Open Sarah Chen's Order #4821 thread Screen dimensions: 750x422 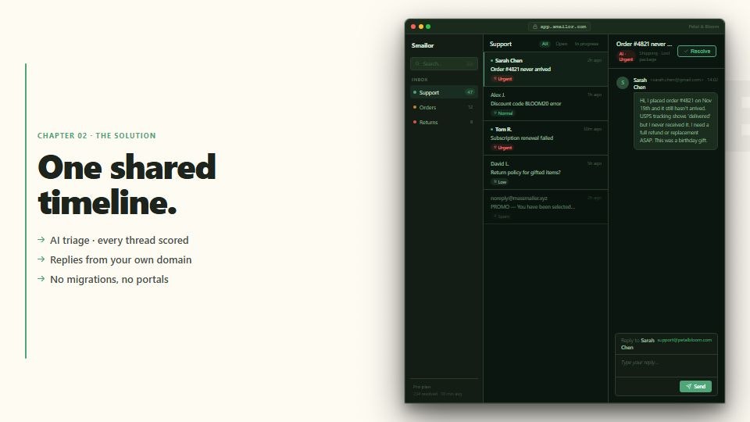click(546, 70)
